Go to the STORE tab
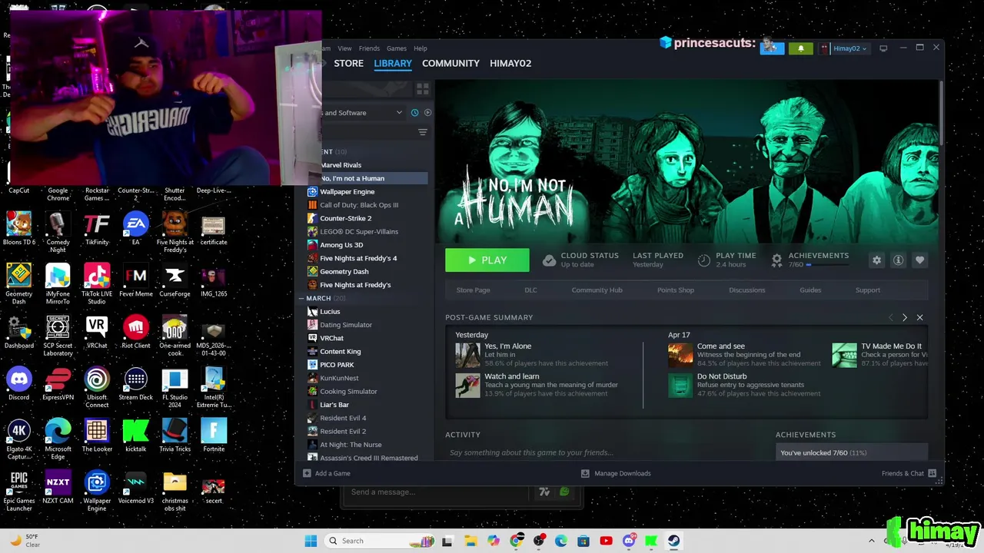The height and width of the screenshot is (553, 984). pyautogui.click(x=348, y=63)
